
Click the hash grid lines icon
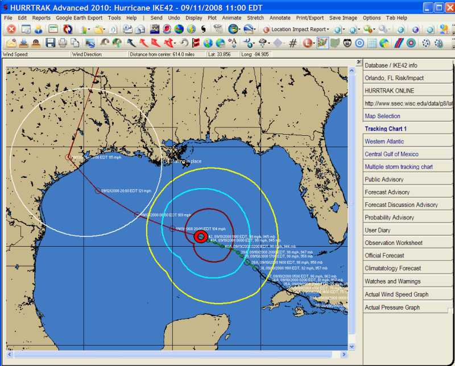293,43
